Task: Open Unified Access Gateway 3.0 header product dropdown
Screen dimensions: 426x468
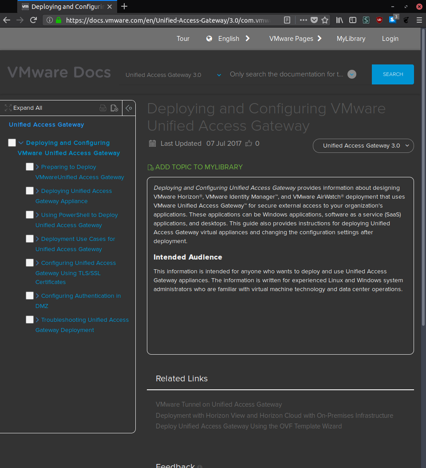Action: [174, 75]
